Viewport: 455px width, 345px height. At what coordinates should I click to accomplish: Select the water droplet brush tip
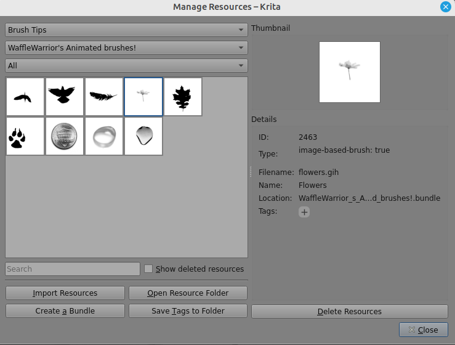pyautogui.click(x=104, y=136)
